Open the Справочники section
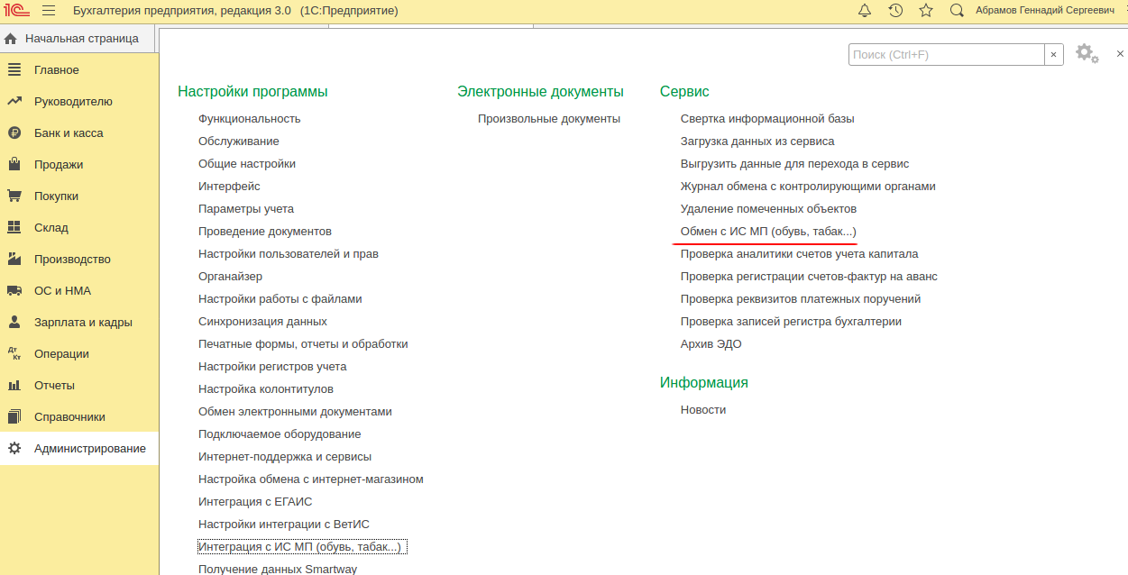Viewport: 1128px width, 575px height. click(x=69, y=416)
